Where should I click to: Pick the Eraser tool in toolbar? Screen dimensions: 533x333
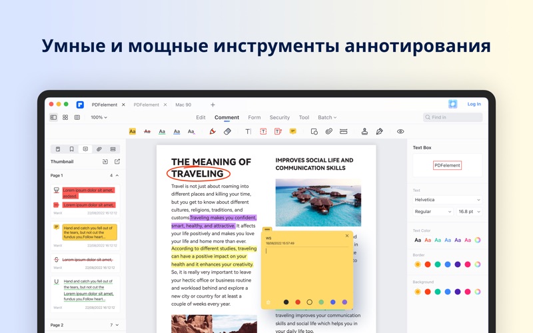pyautogui.click(x=227, y=132)
